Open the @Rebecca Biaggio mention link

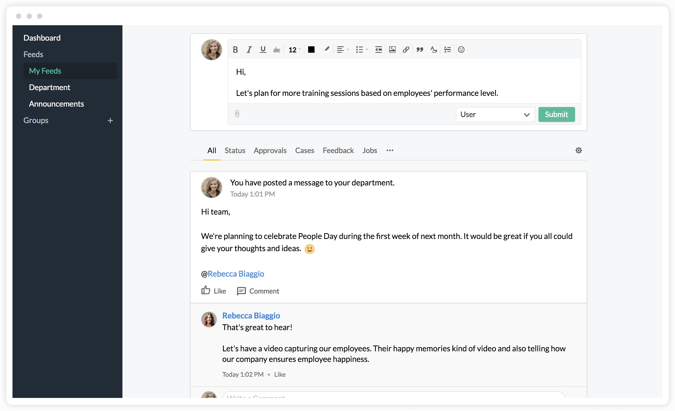236,274
